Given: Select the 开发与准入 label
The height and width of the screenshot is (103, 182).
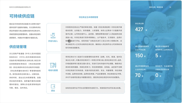Looking at the screenshot, I should click(53, 41).
